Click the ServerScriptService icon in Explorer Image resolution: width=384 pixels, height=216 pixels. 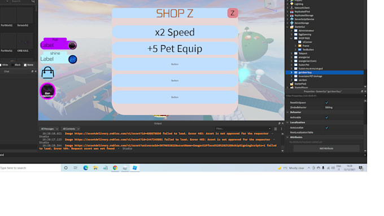pos(292,19)
